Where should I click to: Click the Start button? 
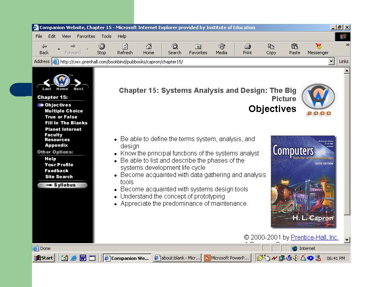44,258
